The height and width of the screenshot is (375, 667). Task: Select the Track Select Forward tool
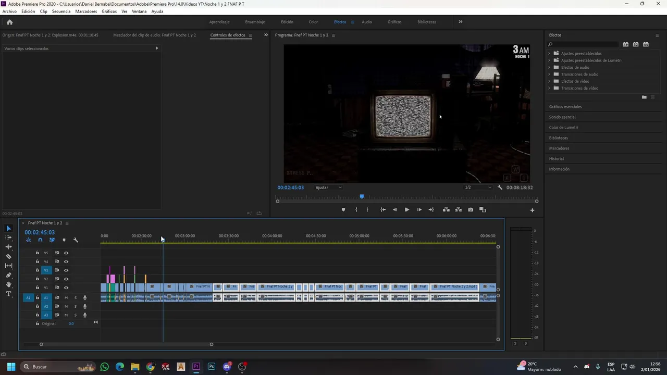click(x=8, y=238)
